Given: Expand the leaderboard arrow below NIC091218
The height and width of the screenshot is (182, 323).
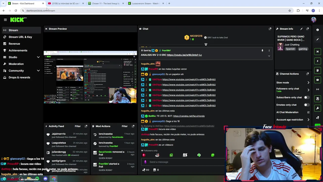Looking at the screenshot, I should 206,44.
